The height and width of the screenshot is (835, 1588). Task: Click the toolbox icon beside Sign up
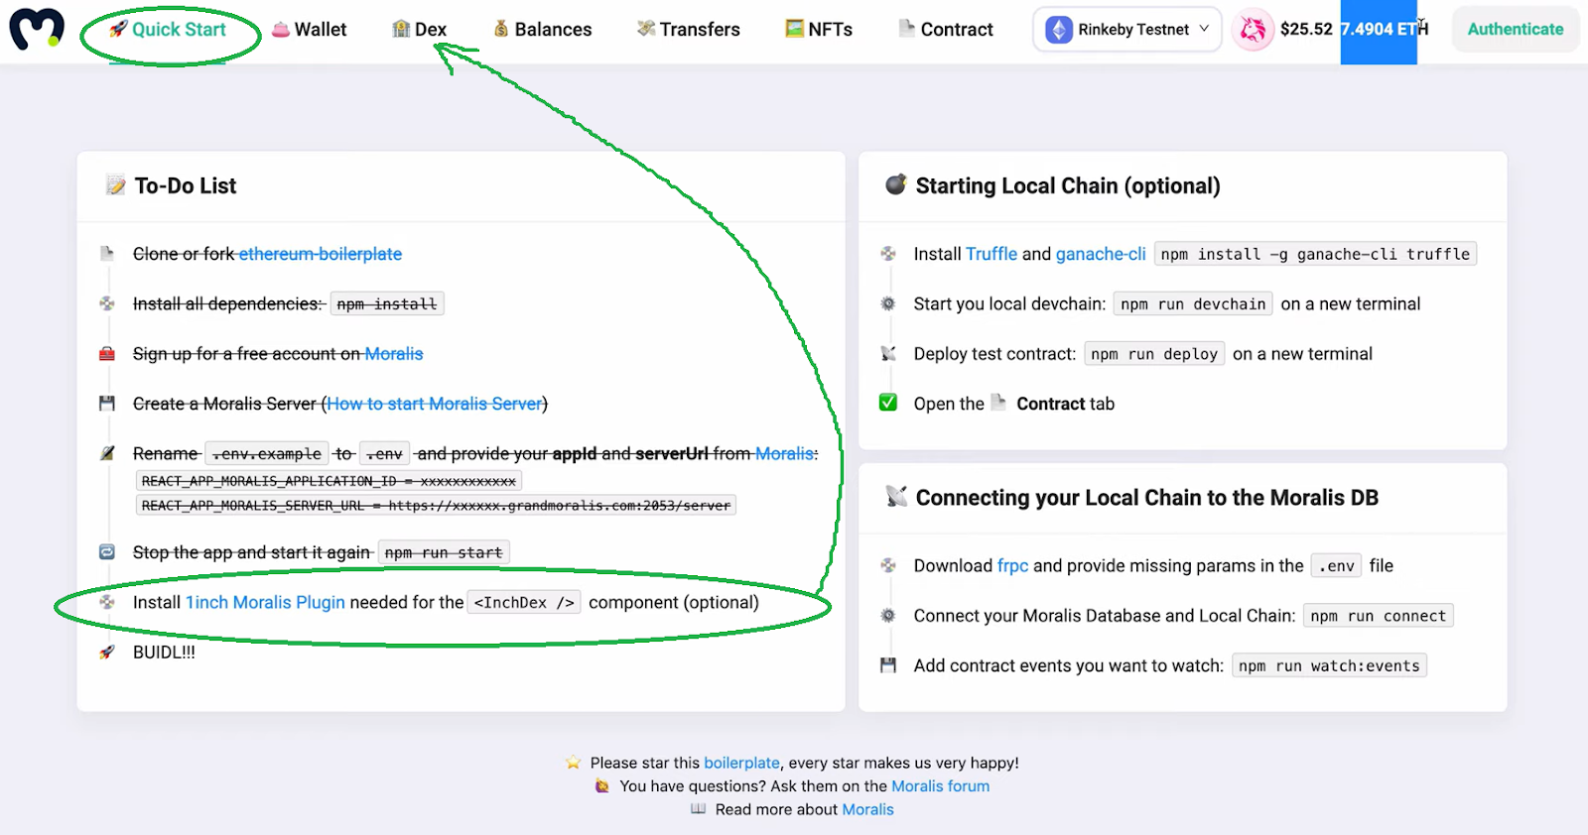(x=107, y=354)
